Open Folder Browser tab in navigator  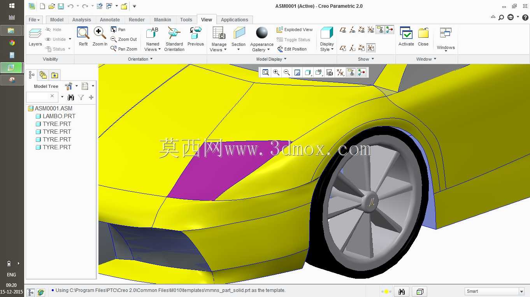(43, 75)
